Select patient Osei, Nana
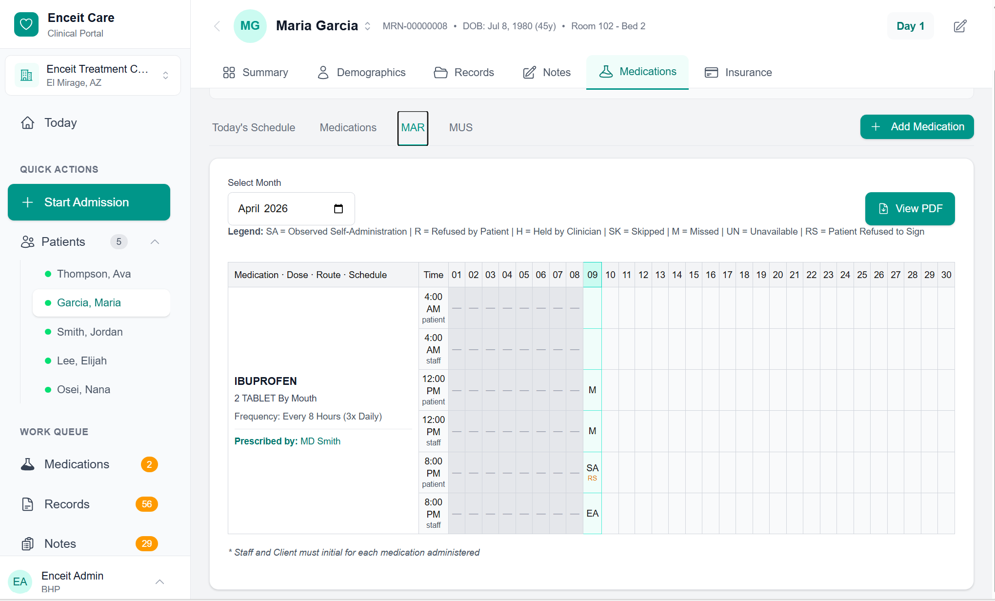Image resolution: width=995 pixels, height=601 pixels. coord(101,389)
